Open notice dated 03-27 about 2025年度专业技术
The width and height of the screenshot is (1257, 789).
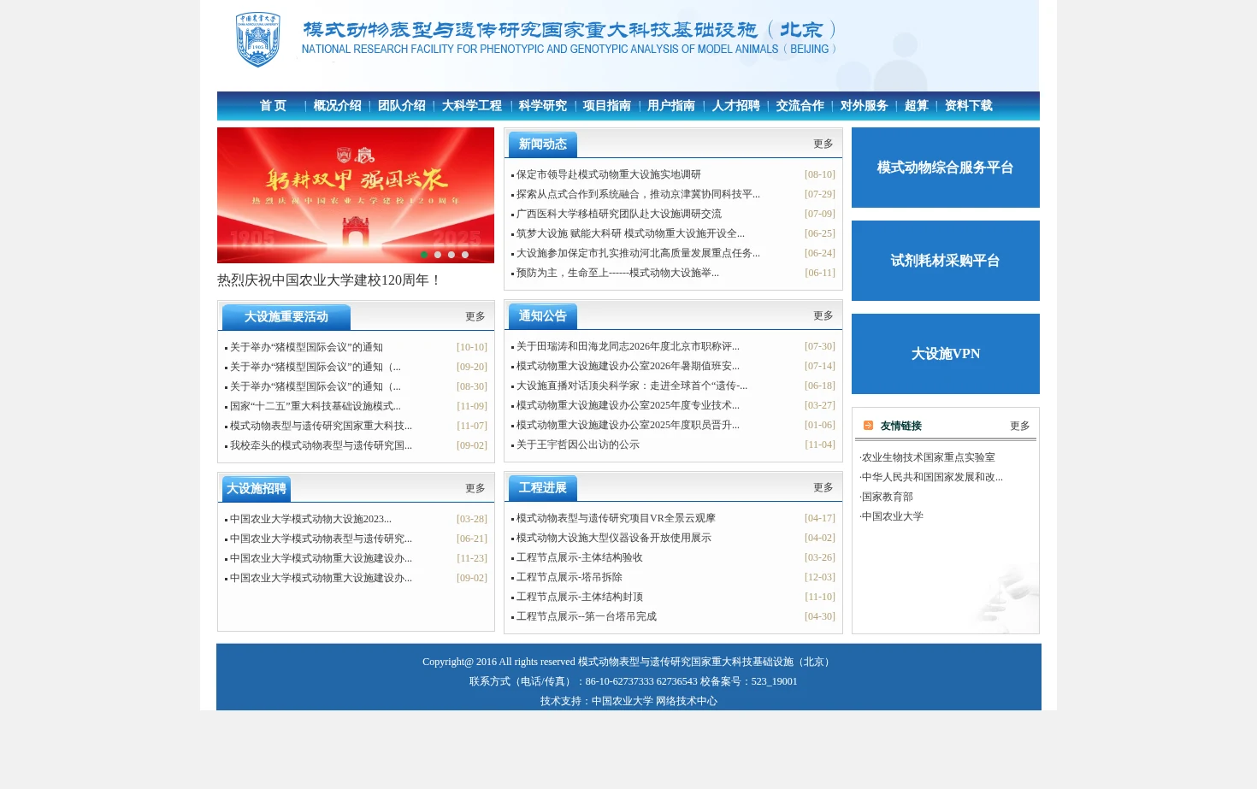(628, 405)
